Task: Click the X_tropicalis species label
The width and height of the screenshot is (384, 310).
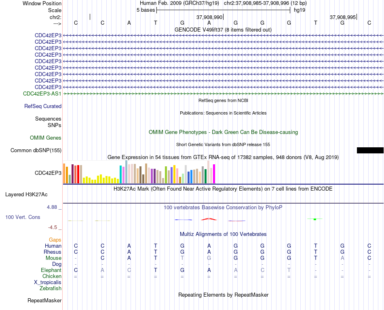Action: point(48,282)
